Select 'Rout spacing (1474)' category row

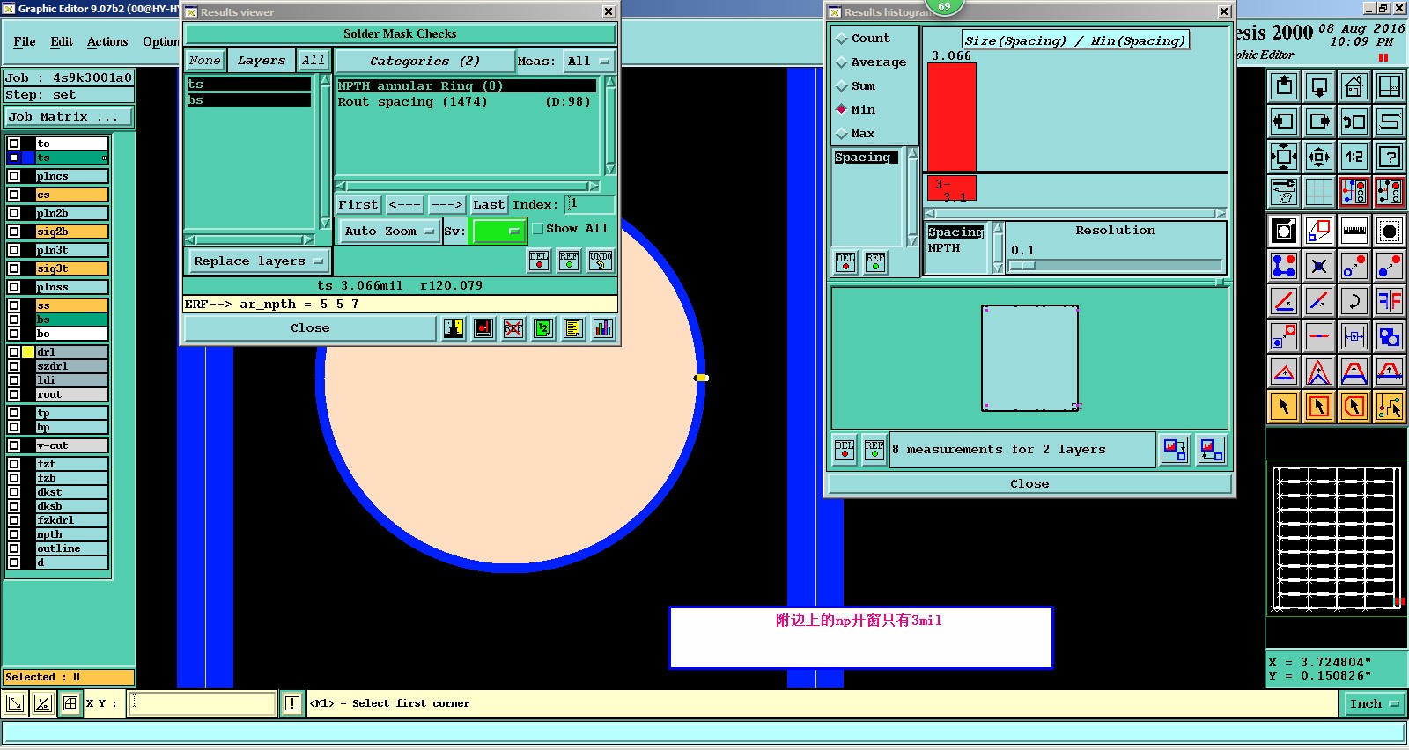coord(465,102)
